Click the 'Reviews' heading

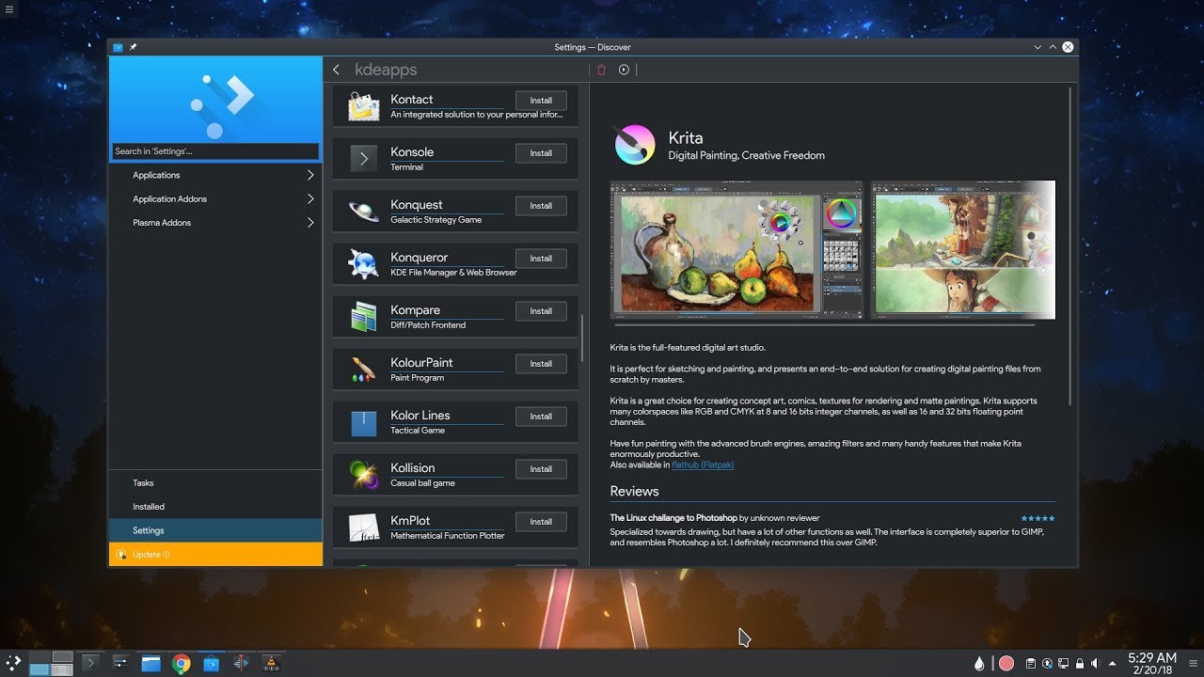coord(634,491)
